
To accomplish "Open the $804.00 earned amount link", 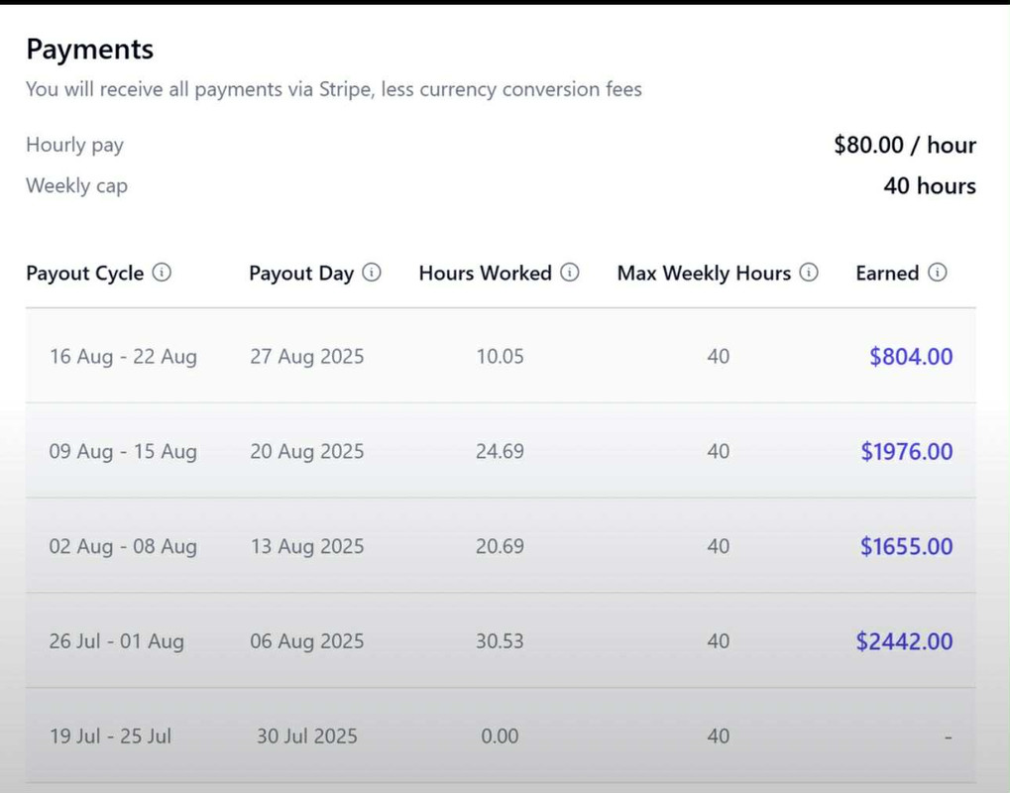I will coord(911,356).
